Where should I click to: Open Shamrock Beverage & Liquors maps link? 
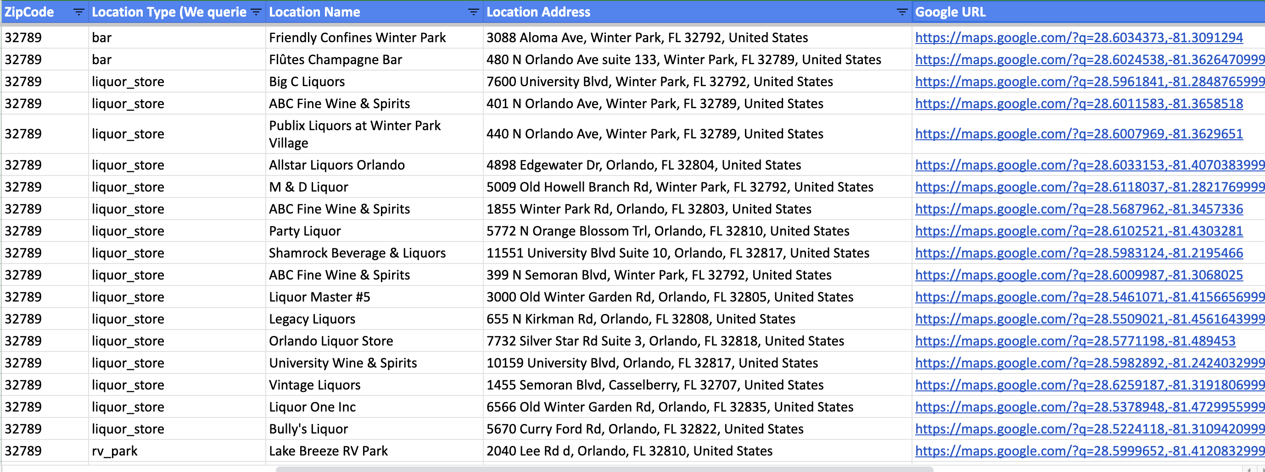coord(1079,253)
